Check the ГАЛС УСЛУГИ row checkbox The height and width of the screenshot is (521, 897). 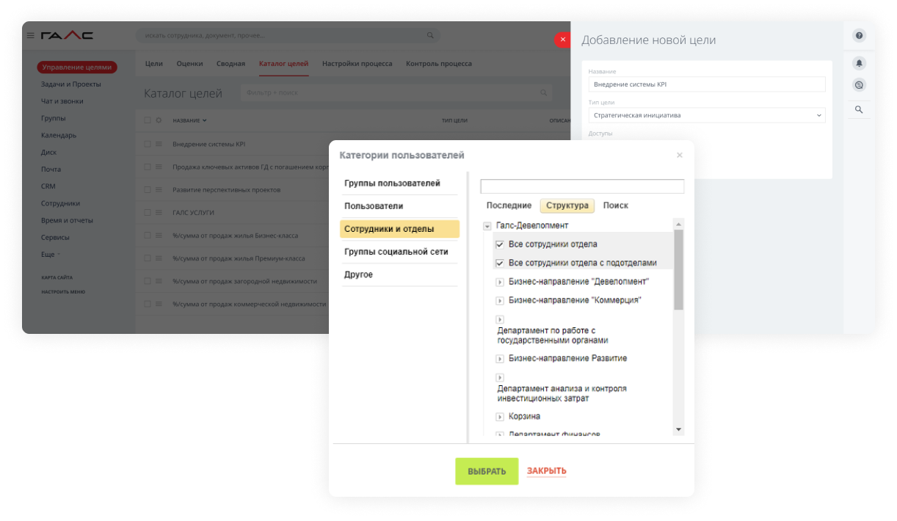[148, 212]
